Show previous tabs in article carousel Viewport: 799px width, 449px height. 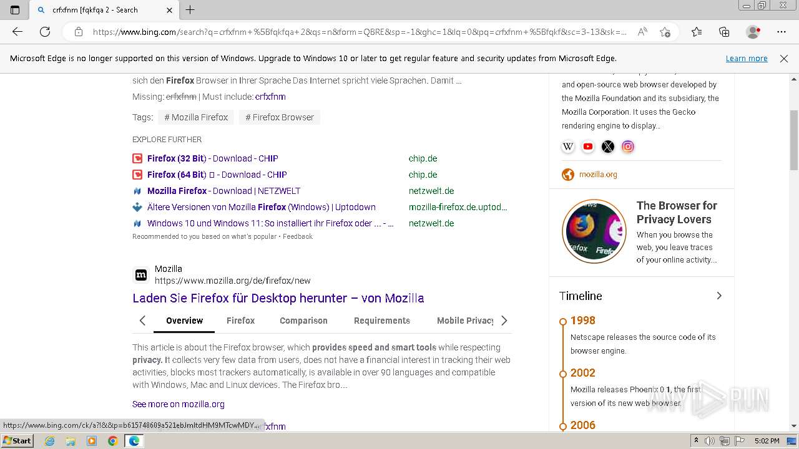click(x=142, y=321)
